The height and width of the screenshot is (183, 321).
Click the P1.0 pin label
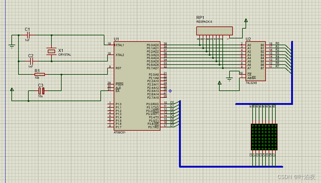pos(118,104)
